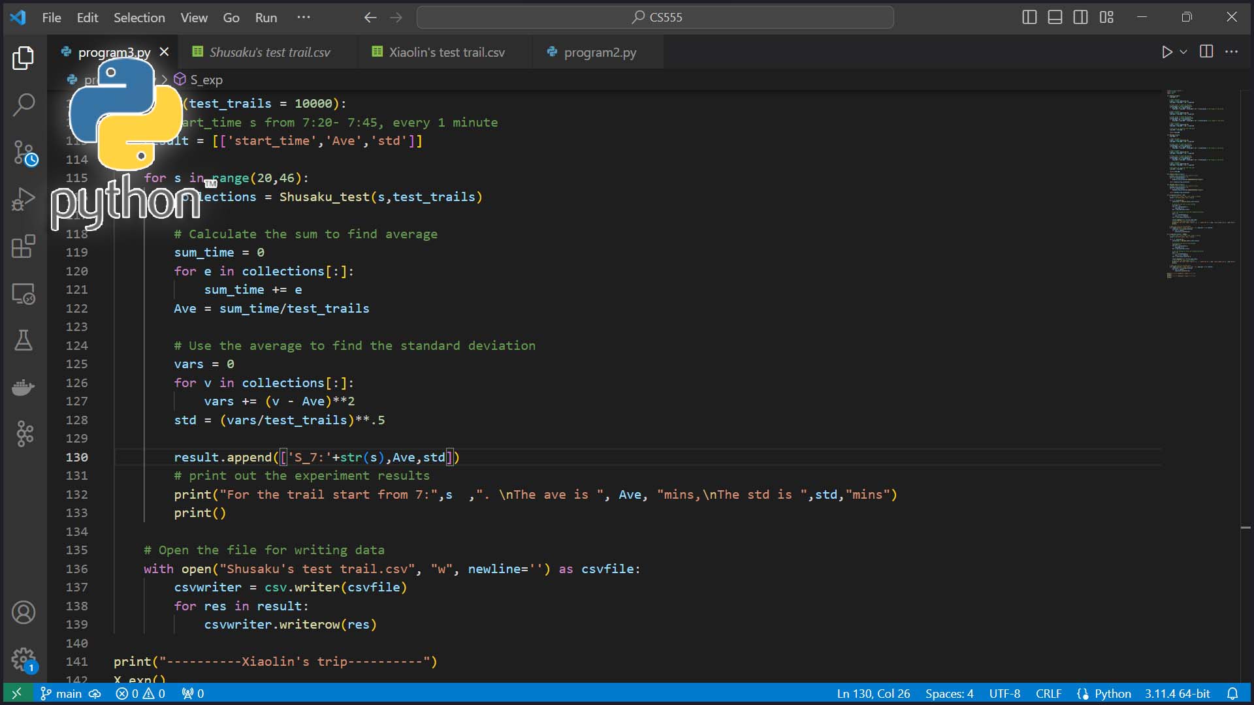1254x705 pixels.
Task: Click the CS555 command center search box
Action: click(x=655, y=18)
